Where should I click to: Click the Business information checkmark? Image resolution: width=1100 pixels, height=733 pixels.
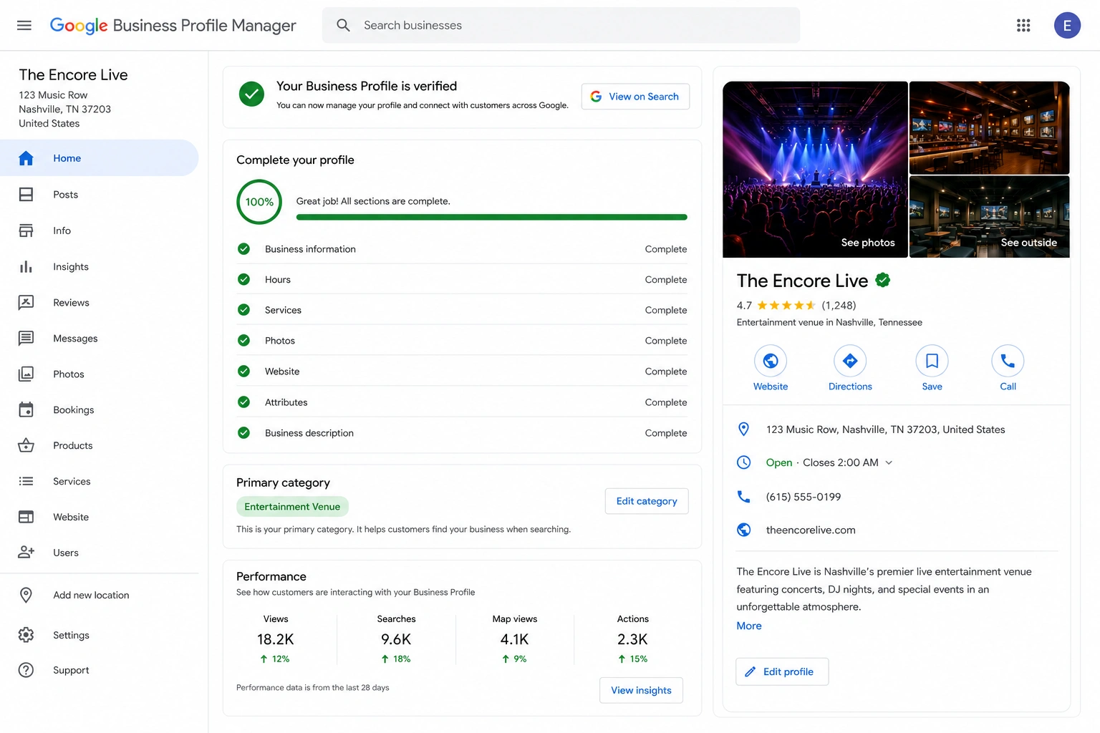(x=243, y=249)
